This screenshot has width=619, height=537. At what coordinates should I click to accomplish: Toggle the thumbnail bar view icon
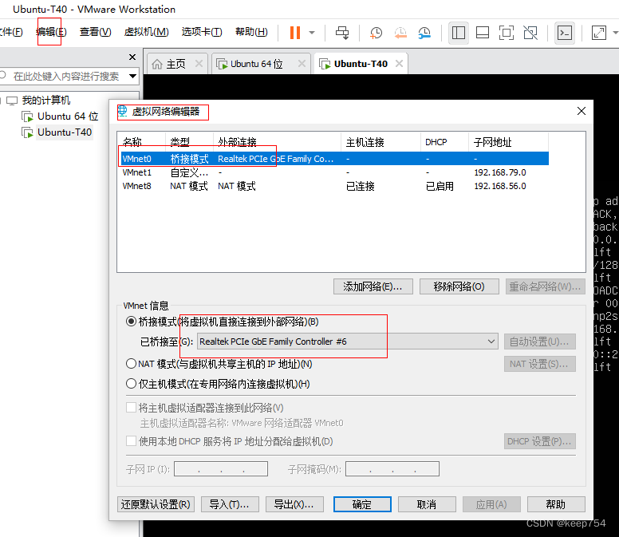click(x=483, y=33)
